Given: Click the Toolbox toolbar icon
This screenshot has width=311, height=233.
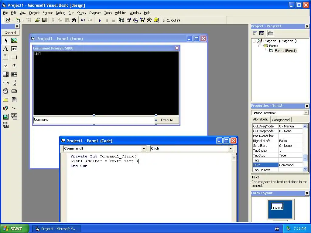Looking at the screenshot, I should coord(149,20).
